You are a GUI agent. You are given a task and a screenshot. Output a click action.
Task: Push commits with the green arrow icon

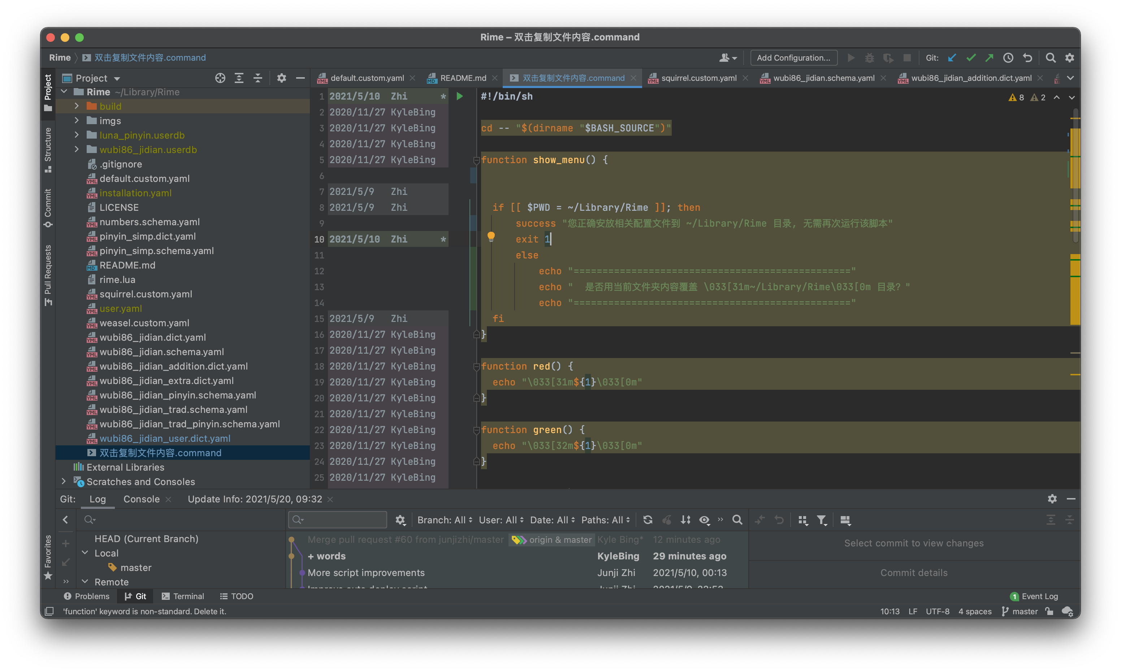tap(989, 57)
